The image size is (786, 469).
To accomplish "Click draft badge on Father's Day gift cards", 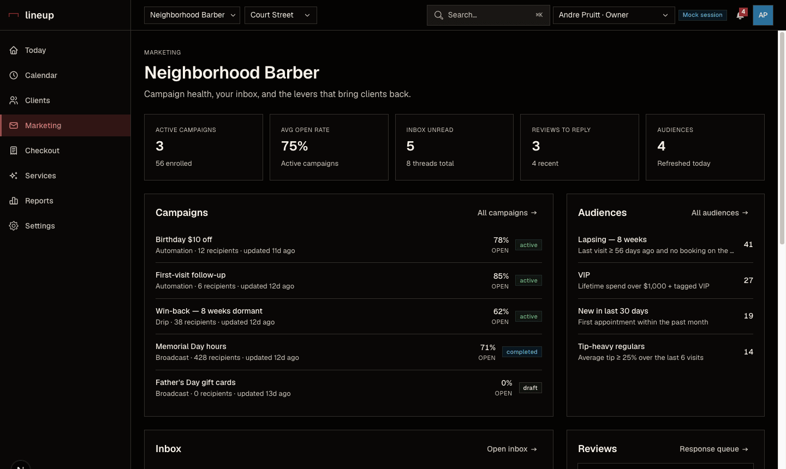I will tap(530, 388).
